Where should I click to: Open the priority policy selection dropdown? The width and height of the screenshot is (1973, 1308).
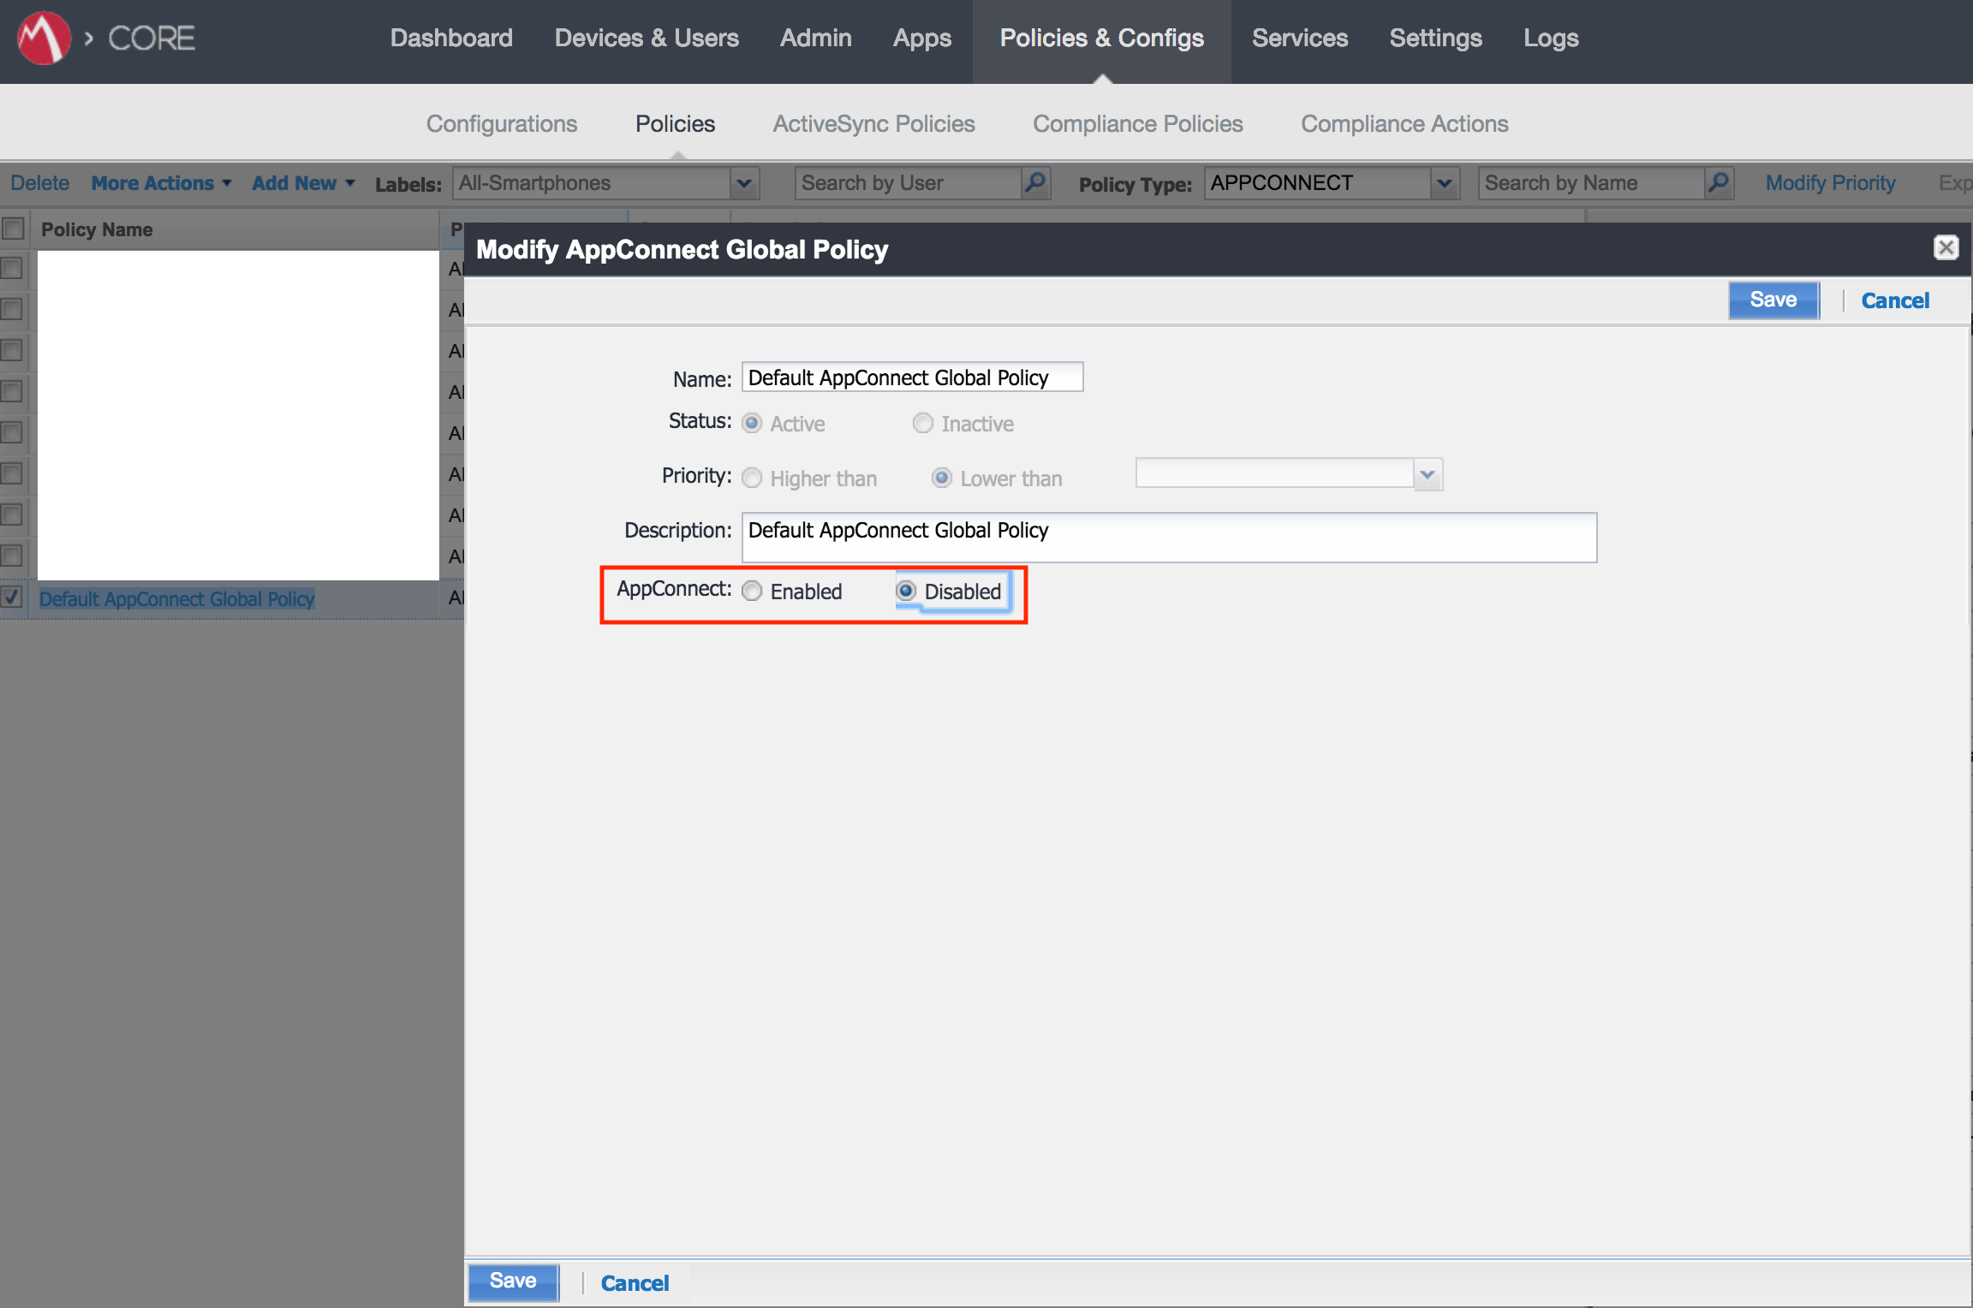[x=1427, y=474]
